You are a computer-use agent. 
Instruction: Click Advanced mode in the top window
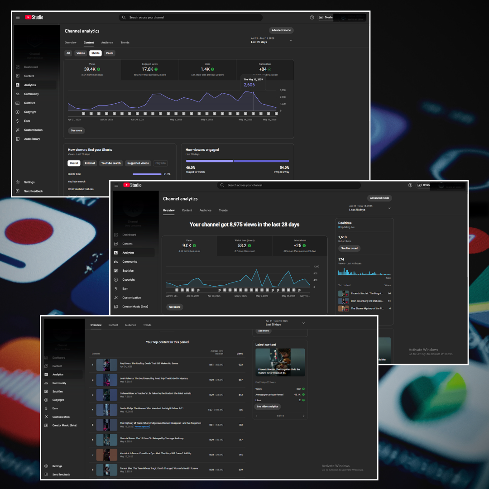pyautogui.click(x=281, y=31)
